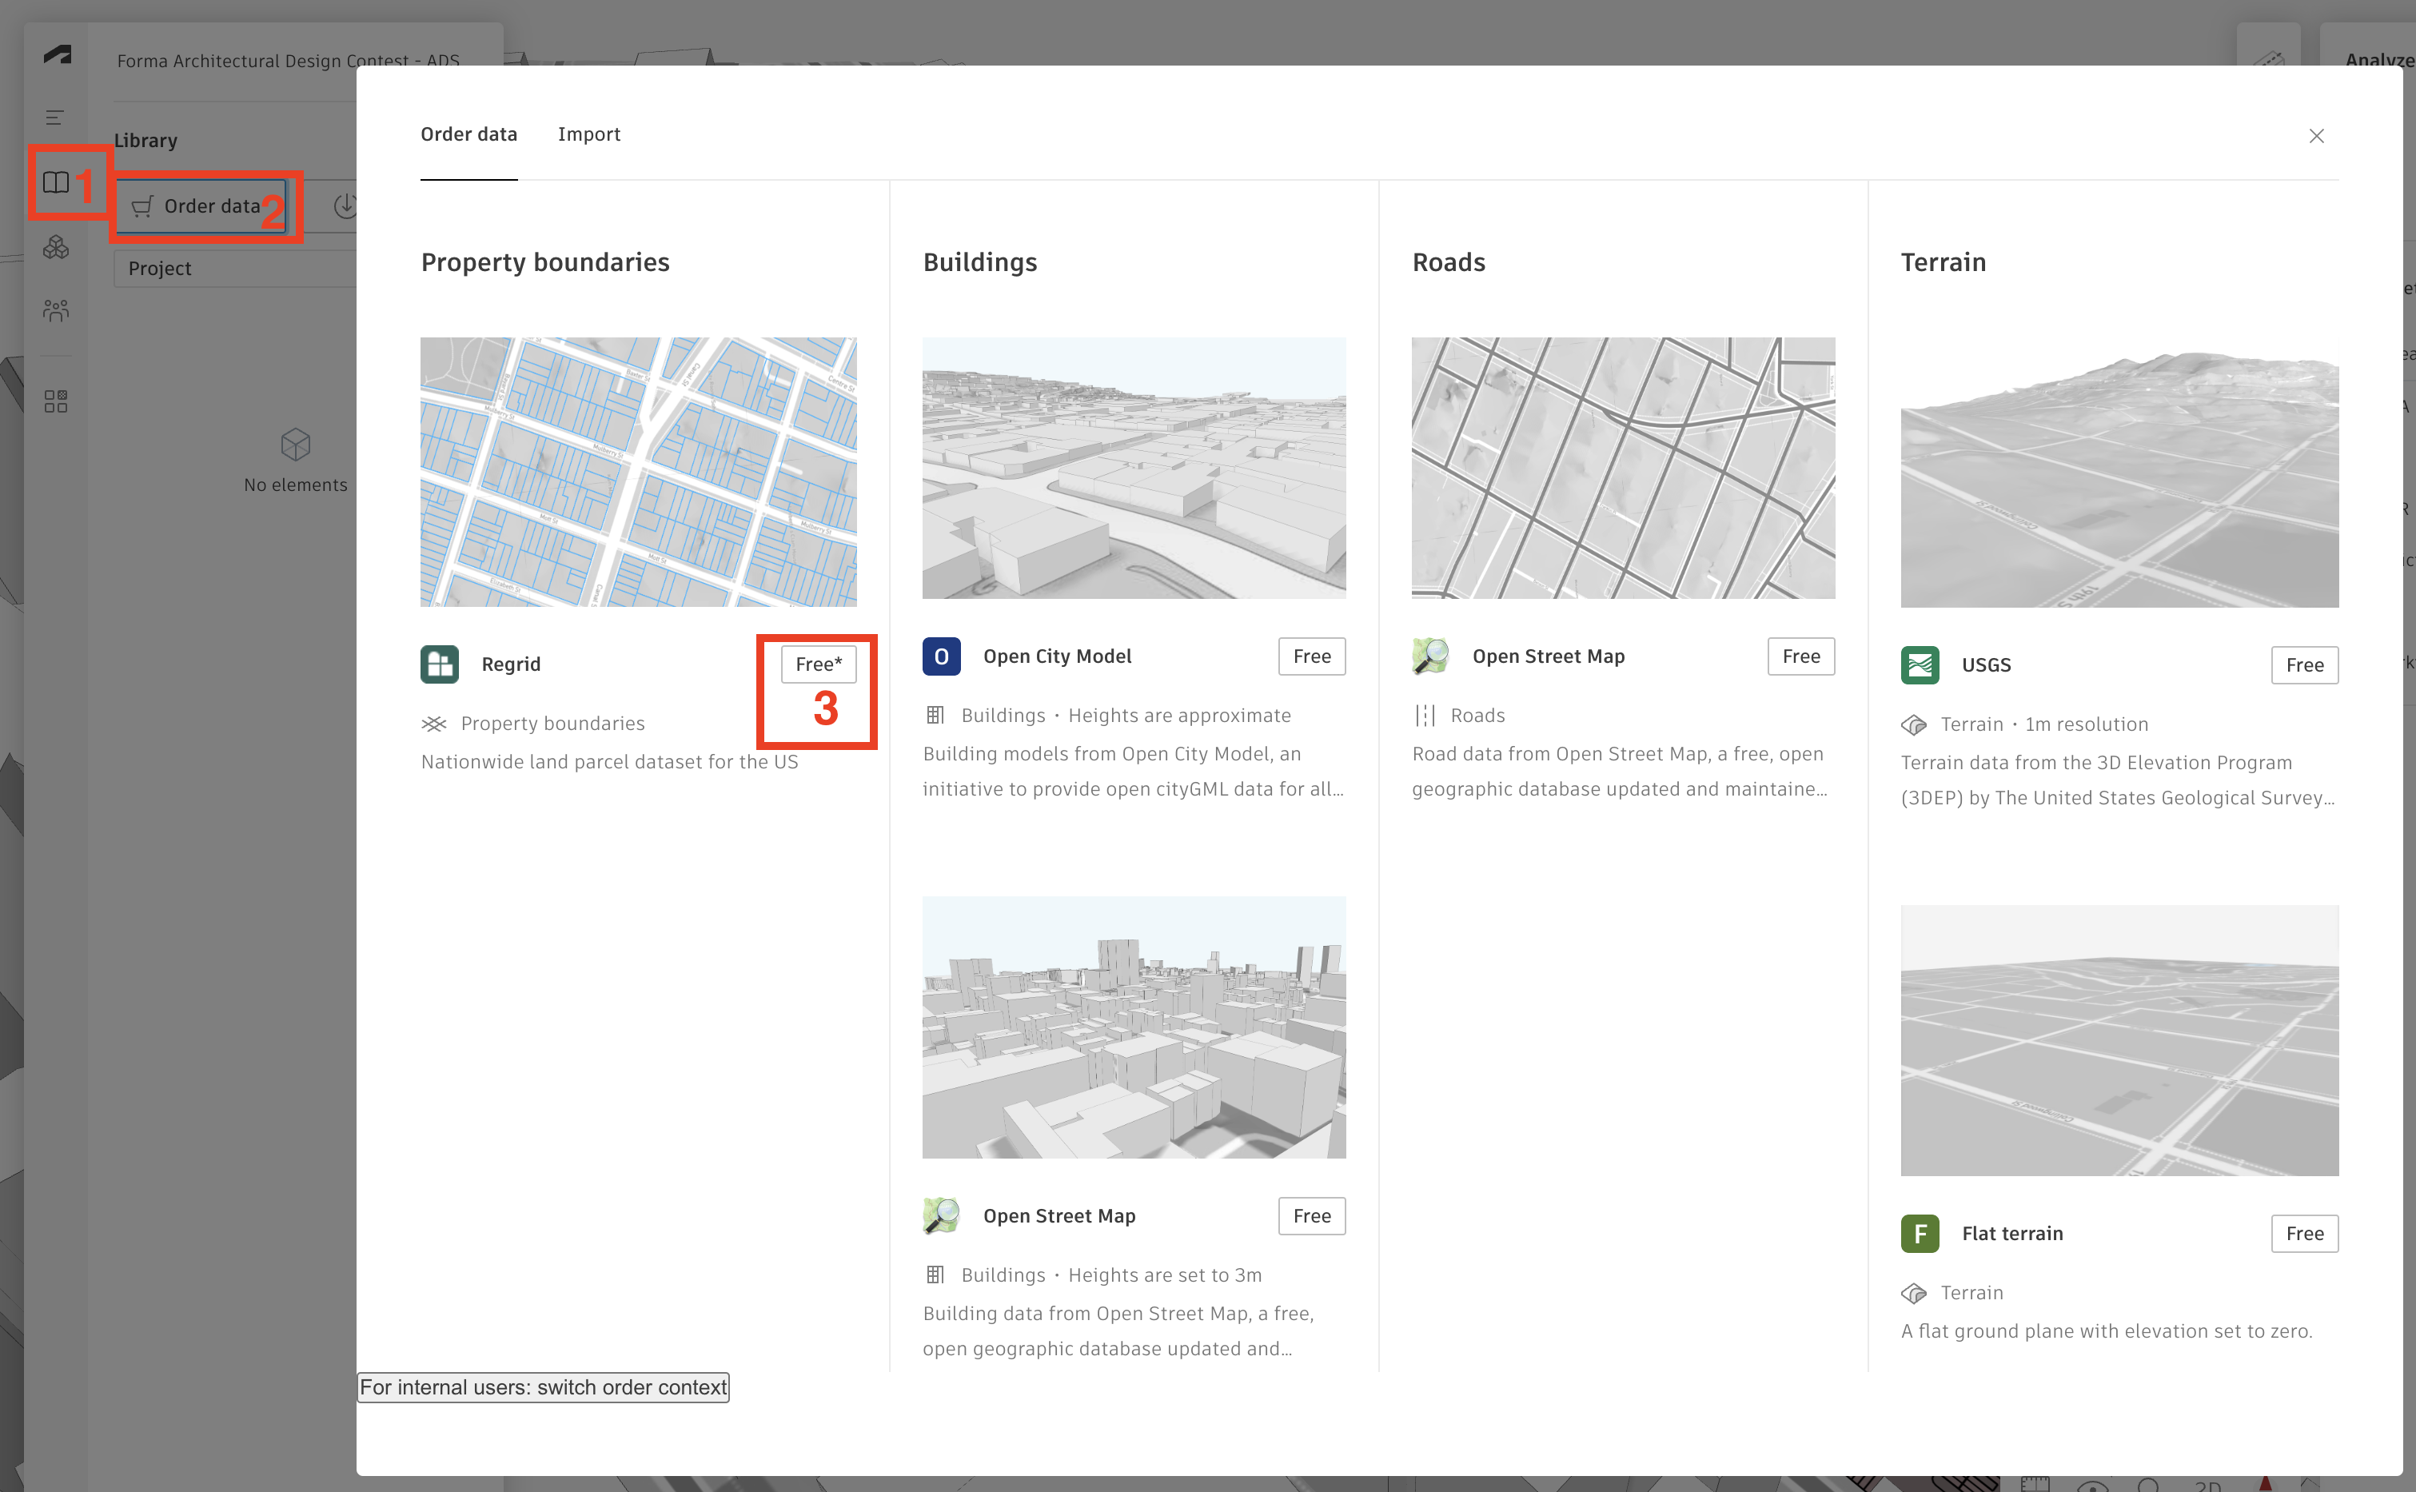Click the Regrid provider icon

pyautogui.click(x=440, y=664)
